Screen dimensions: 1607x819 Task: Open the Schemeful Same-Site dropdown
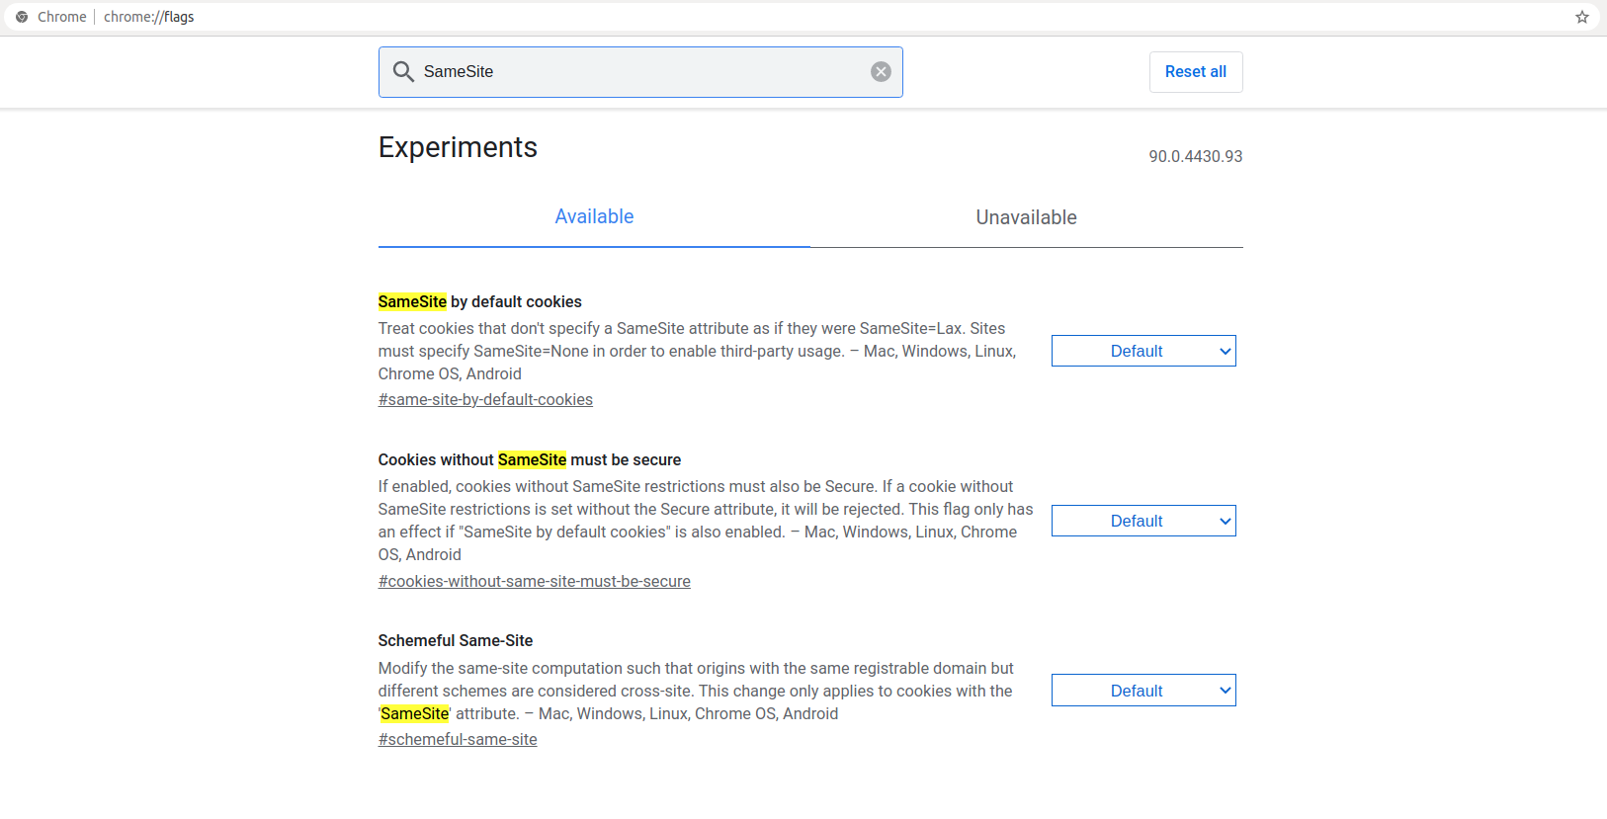tap(1143, 691)
